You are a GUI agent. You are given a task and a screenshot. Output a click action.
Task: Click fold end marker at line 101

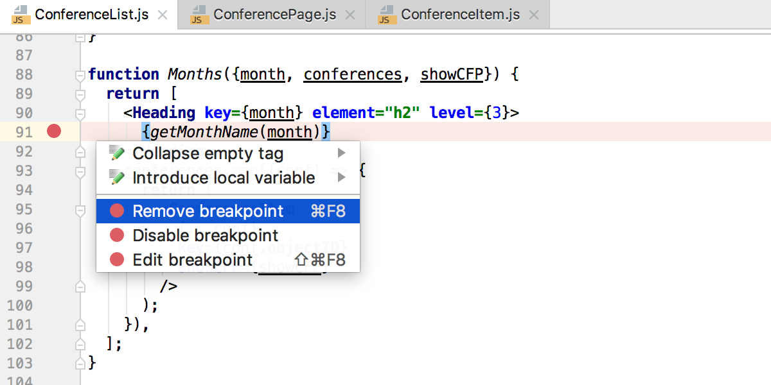pos(80,324)
